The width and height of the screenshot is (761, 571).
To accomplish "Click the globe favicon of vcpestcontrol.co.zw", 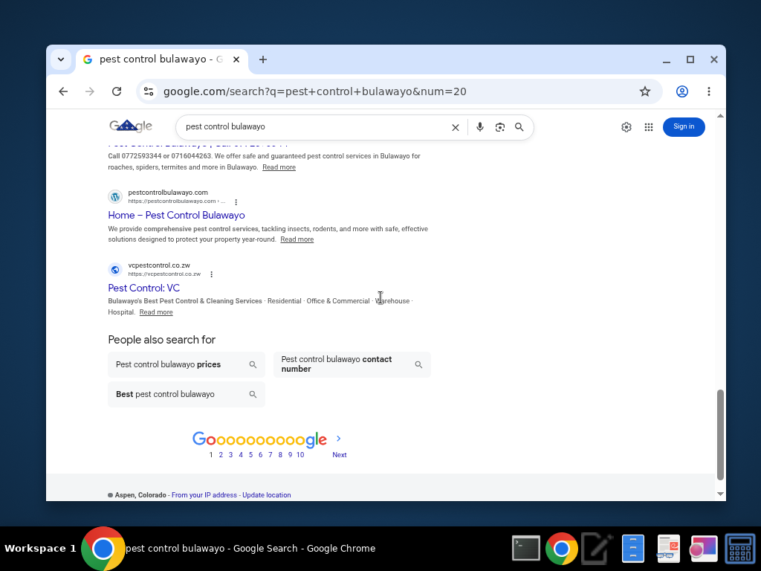I will point(115,269).
